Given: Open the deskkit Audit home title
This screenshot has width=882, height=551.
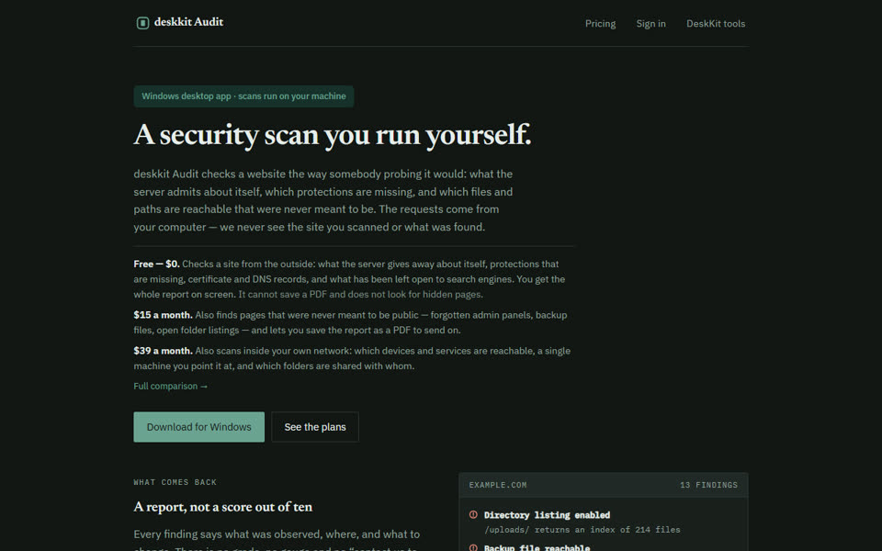Looking at the screenshot, I should pos(188,22).
